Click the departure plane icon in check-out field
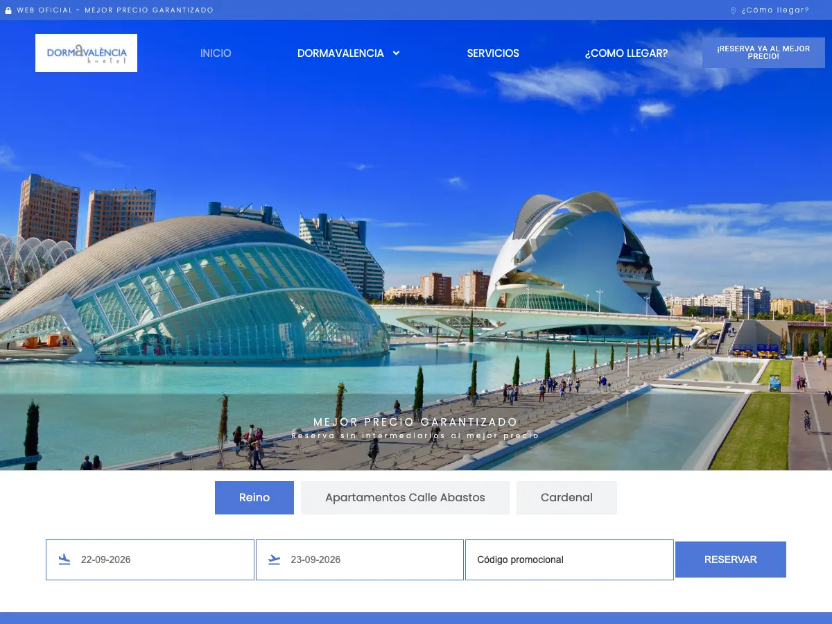The width and height of the screenshot is (832, 624). [274, 560]
